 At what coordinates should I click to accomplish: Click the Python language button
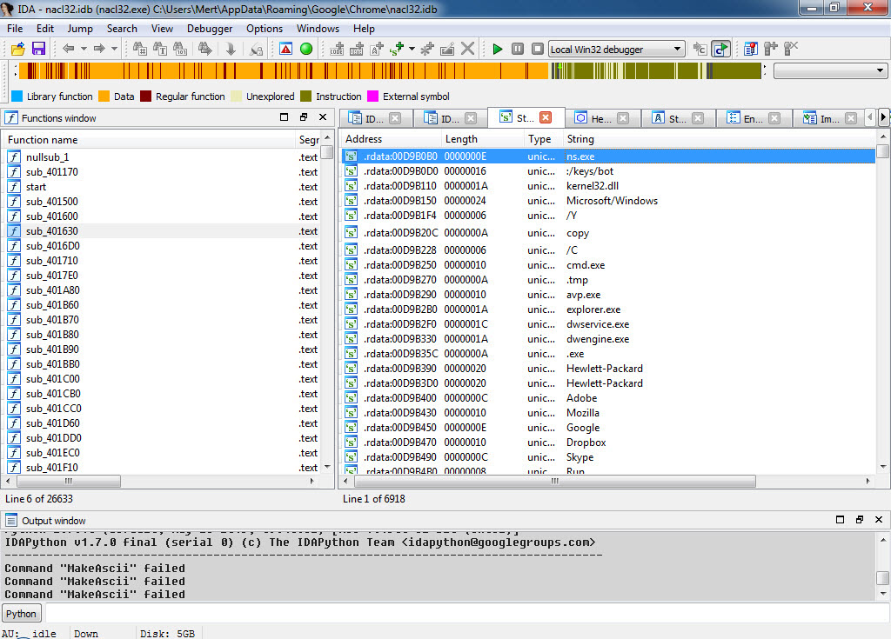click(x=21, y=614)
